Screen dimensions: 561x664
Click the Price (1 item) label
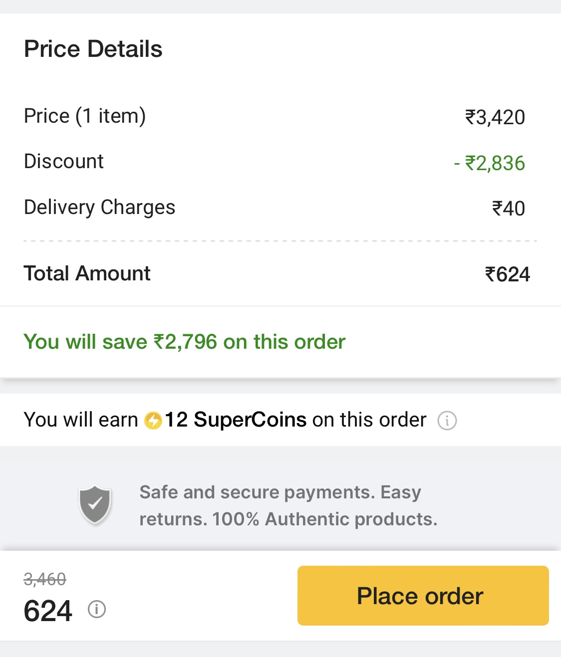pos(85,116)
